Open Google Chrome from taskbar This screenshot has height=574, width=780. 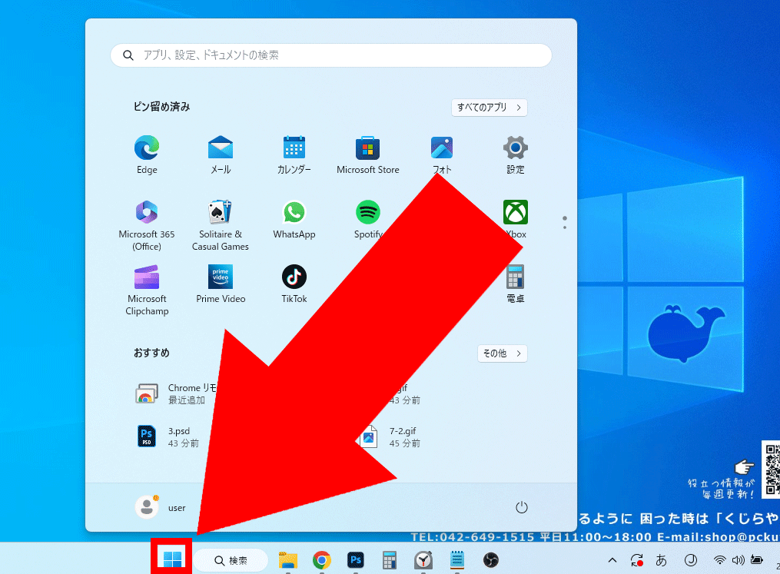[x=322, y=560]
